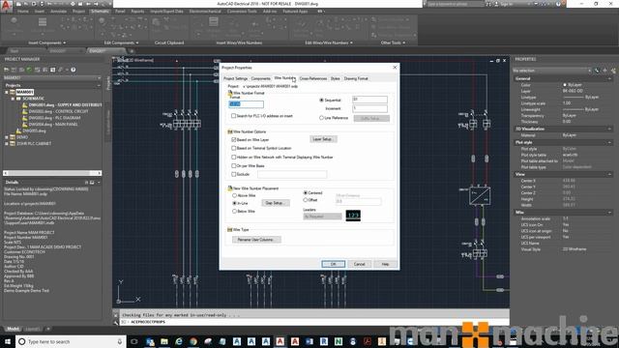619x348 pixels.
Task: Select the Below Wire placement option
Action: 234,212
